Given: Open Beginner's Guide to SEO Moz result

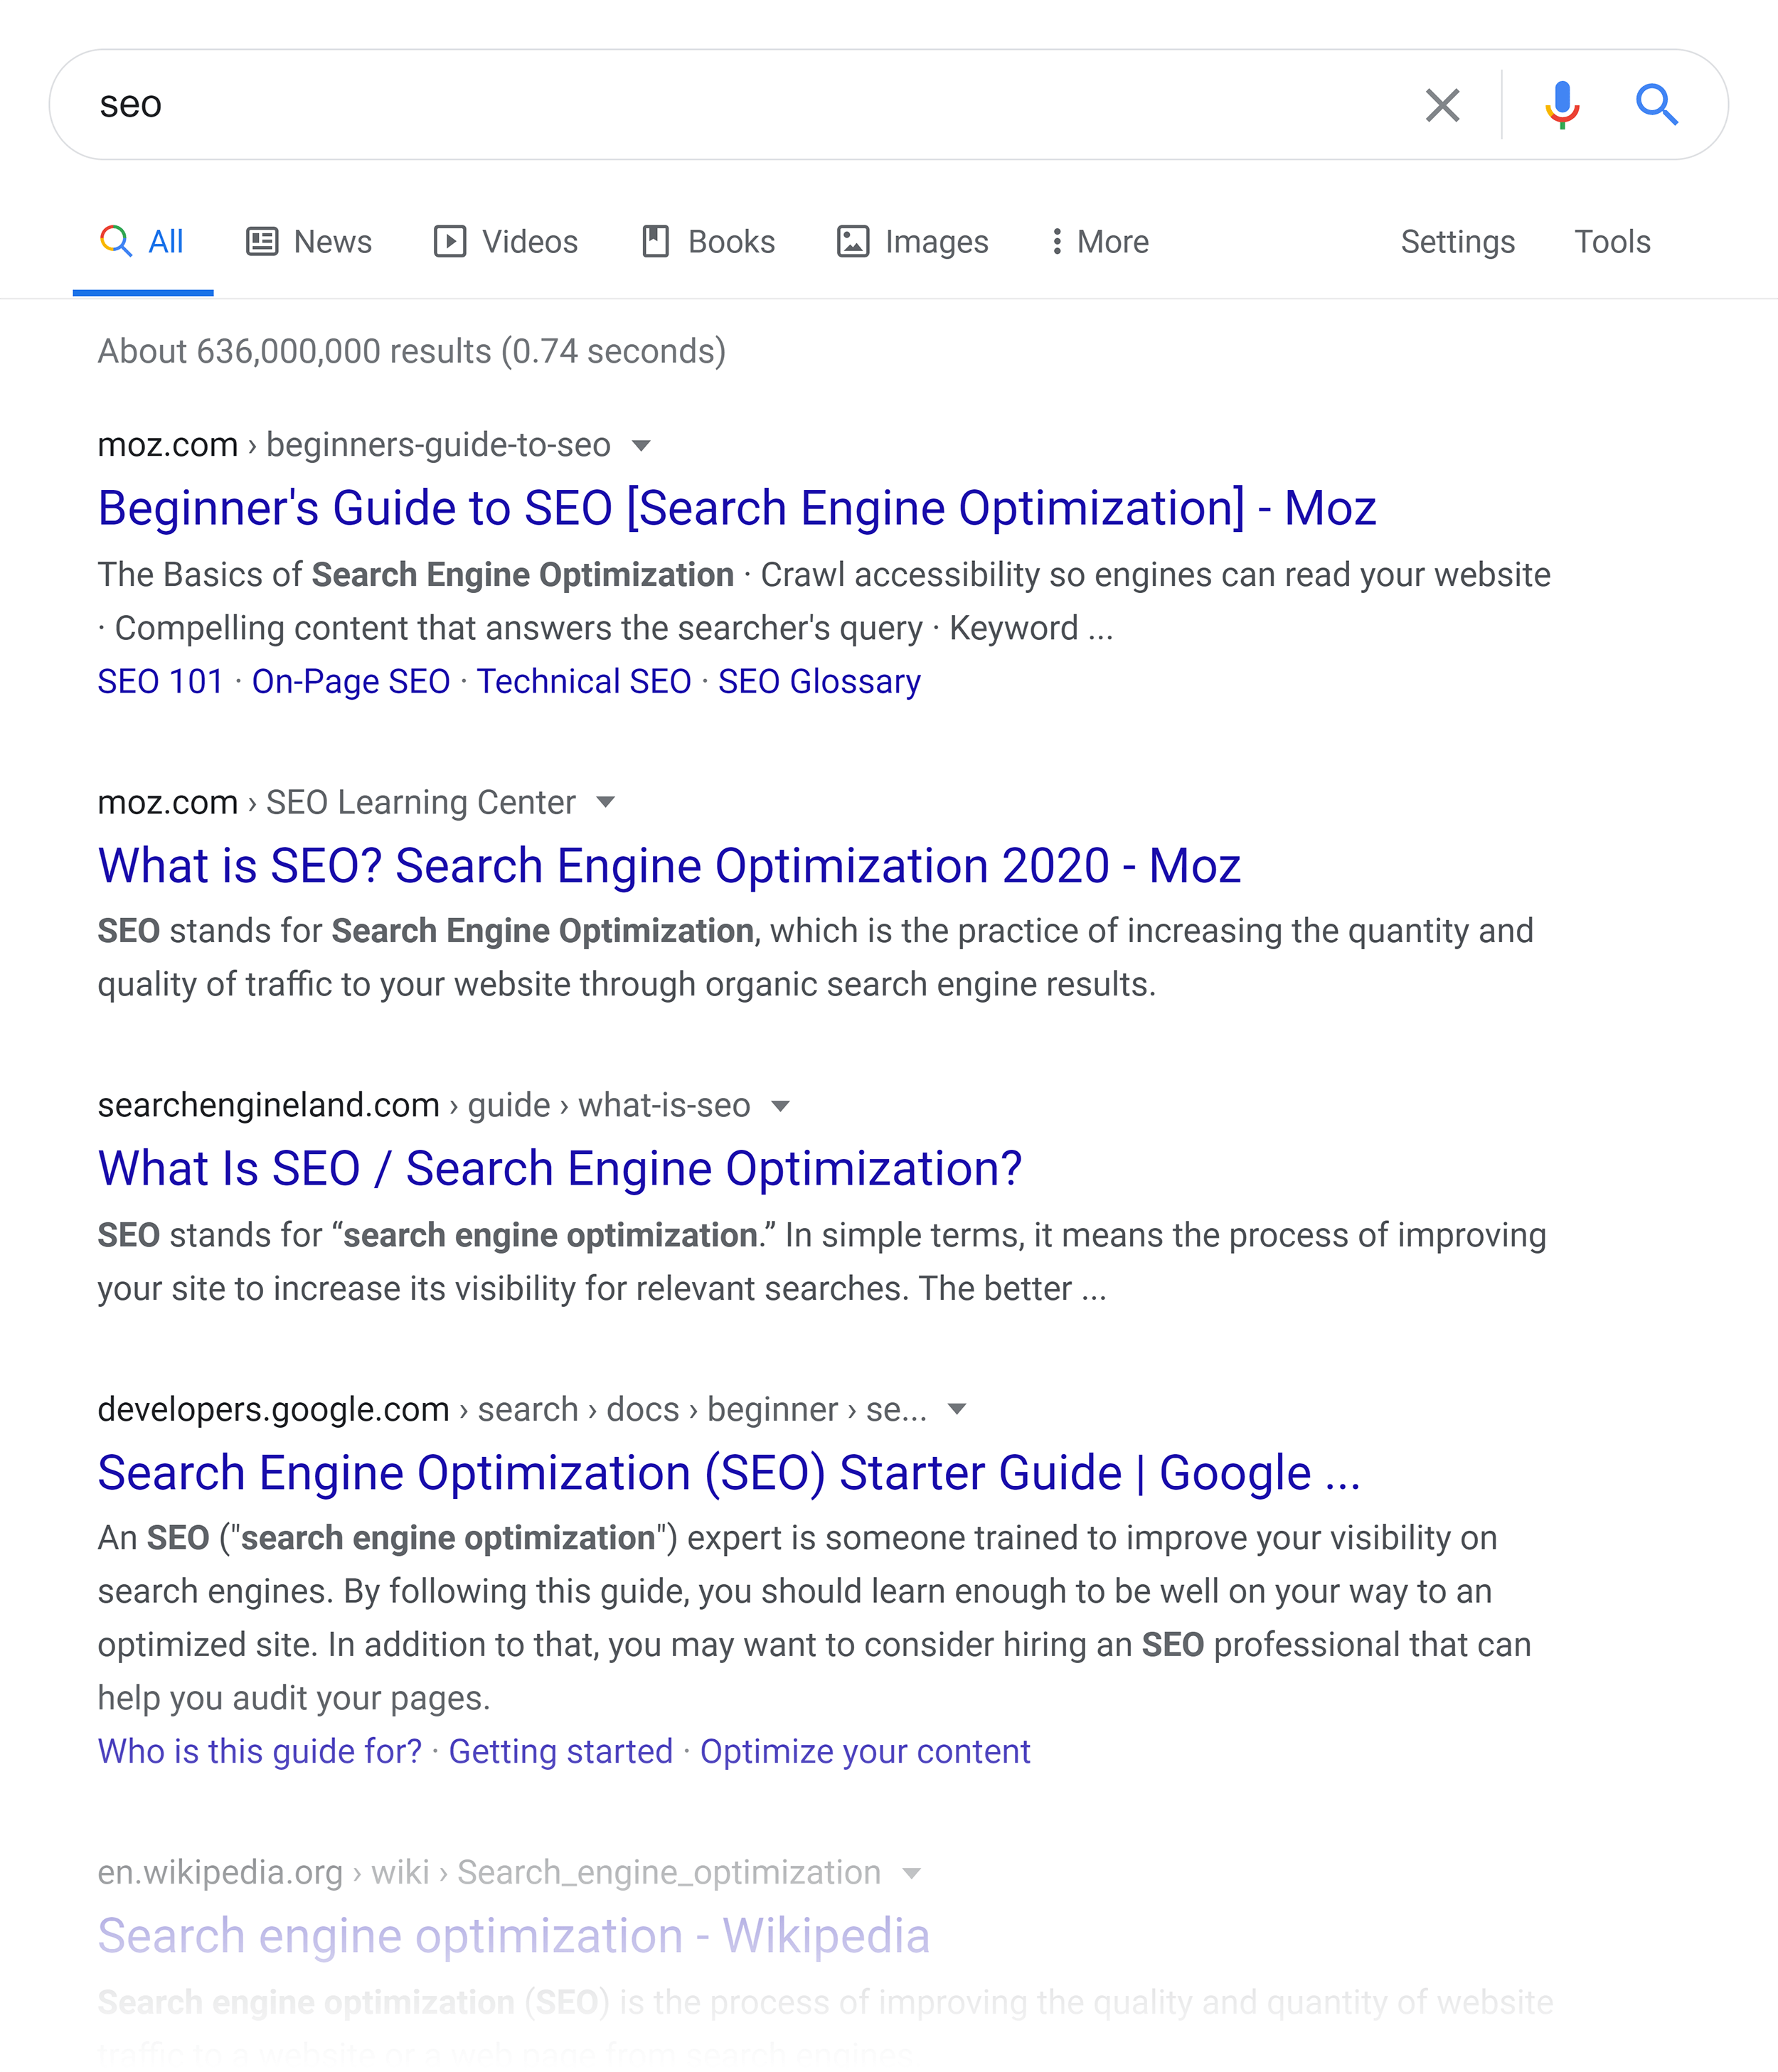Looking at the screenshot, I should click(737, 508).
